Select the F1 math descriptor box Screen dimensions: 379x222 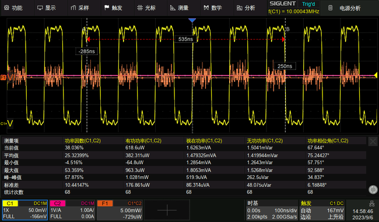click(120, 210)
